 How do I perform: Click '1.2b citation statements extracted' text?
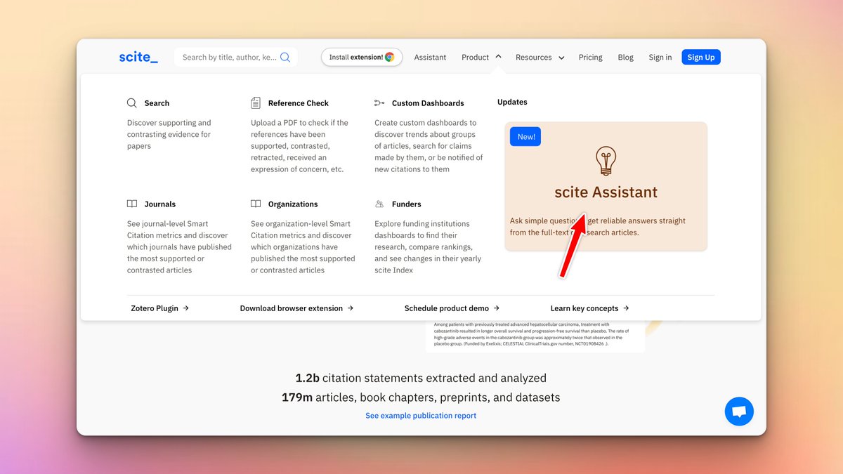click(421, 378)
